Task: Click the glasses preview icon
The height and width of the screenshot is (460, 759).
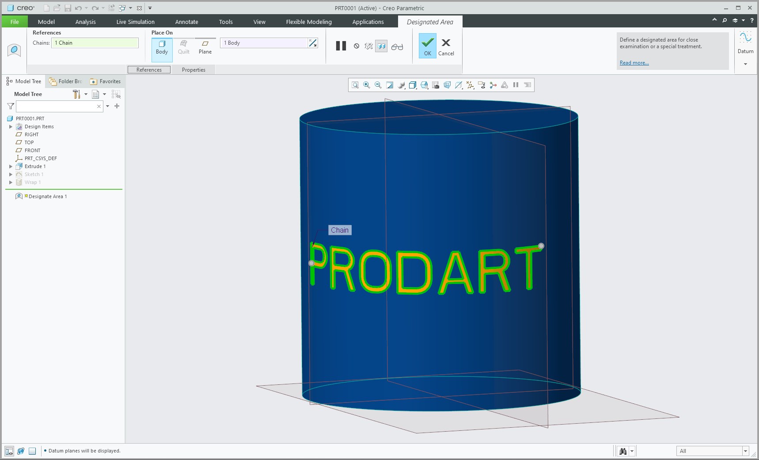Action: (x=397, y=46)
